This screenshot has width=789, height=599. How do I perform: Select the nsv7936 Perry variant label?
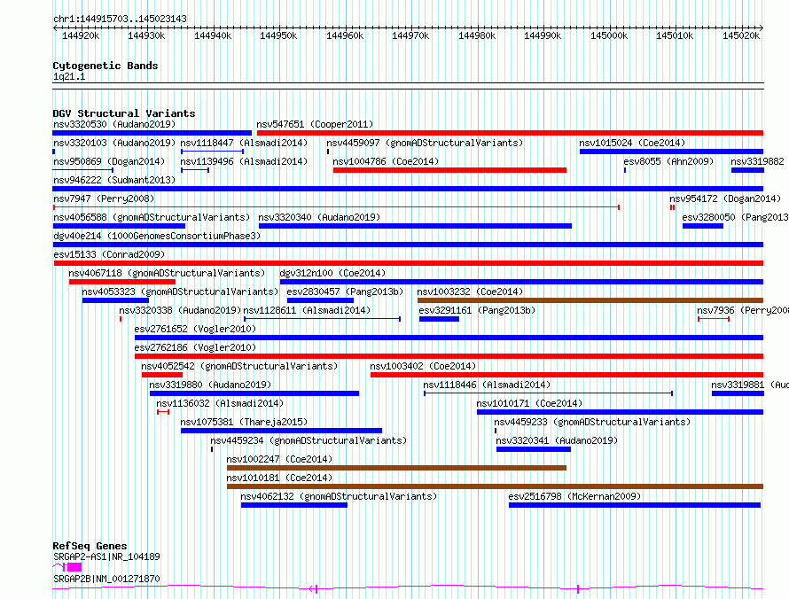click(x=743, y=310)
